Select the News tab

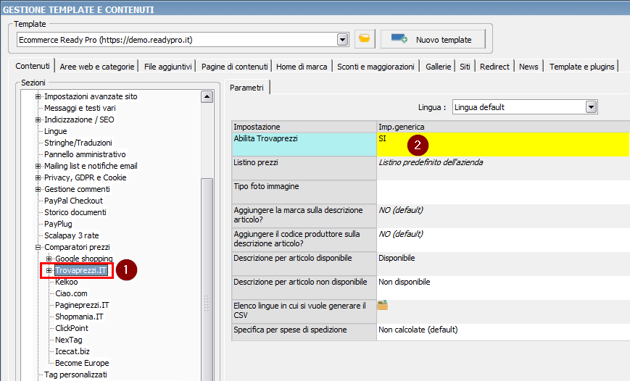tap(529, 67)
